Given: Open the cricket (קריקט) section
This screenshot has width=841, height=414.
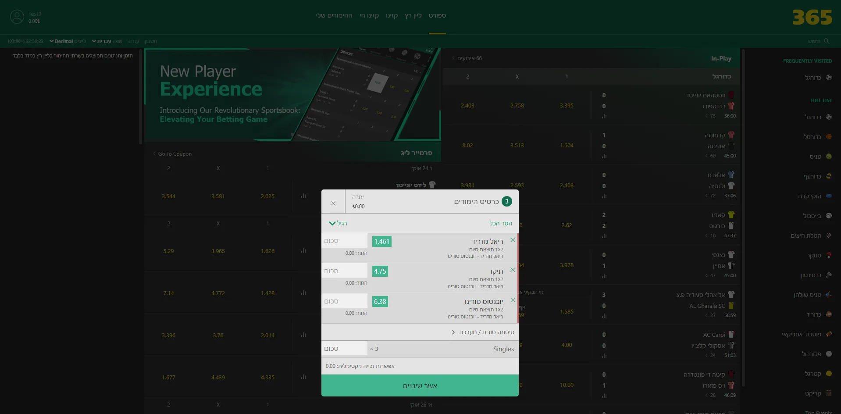Looking at the screenshot, I should pos(829,393).
